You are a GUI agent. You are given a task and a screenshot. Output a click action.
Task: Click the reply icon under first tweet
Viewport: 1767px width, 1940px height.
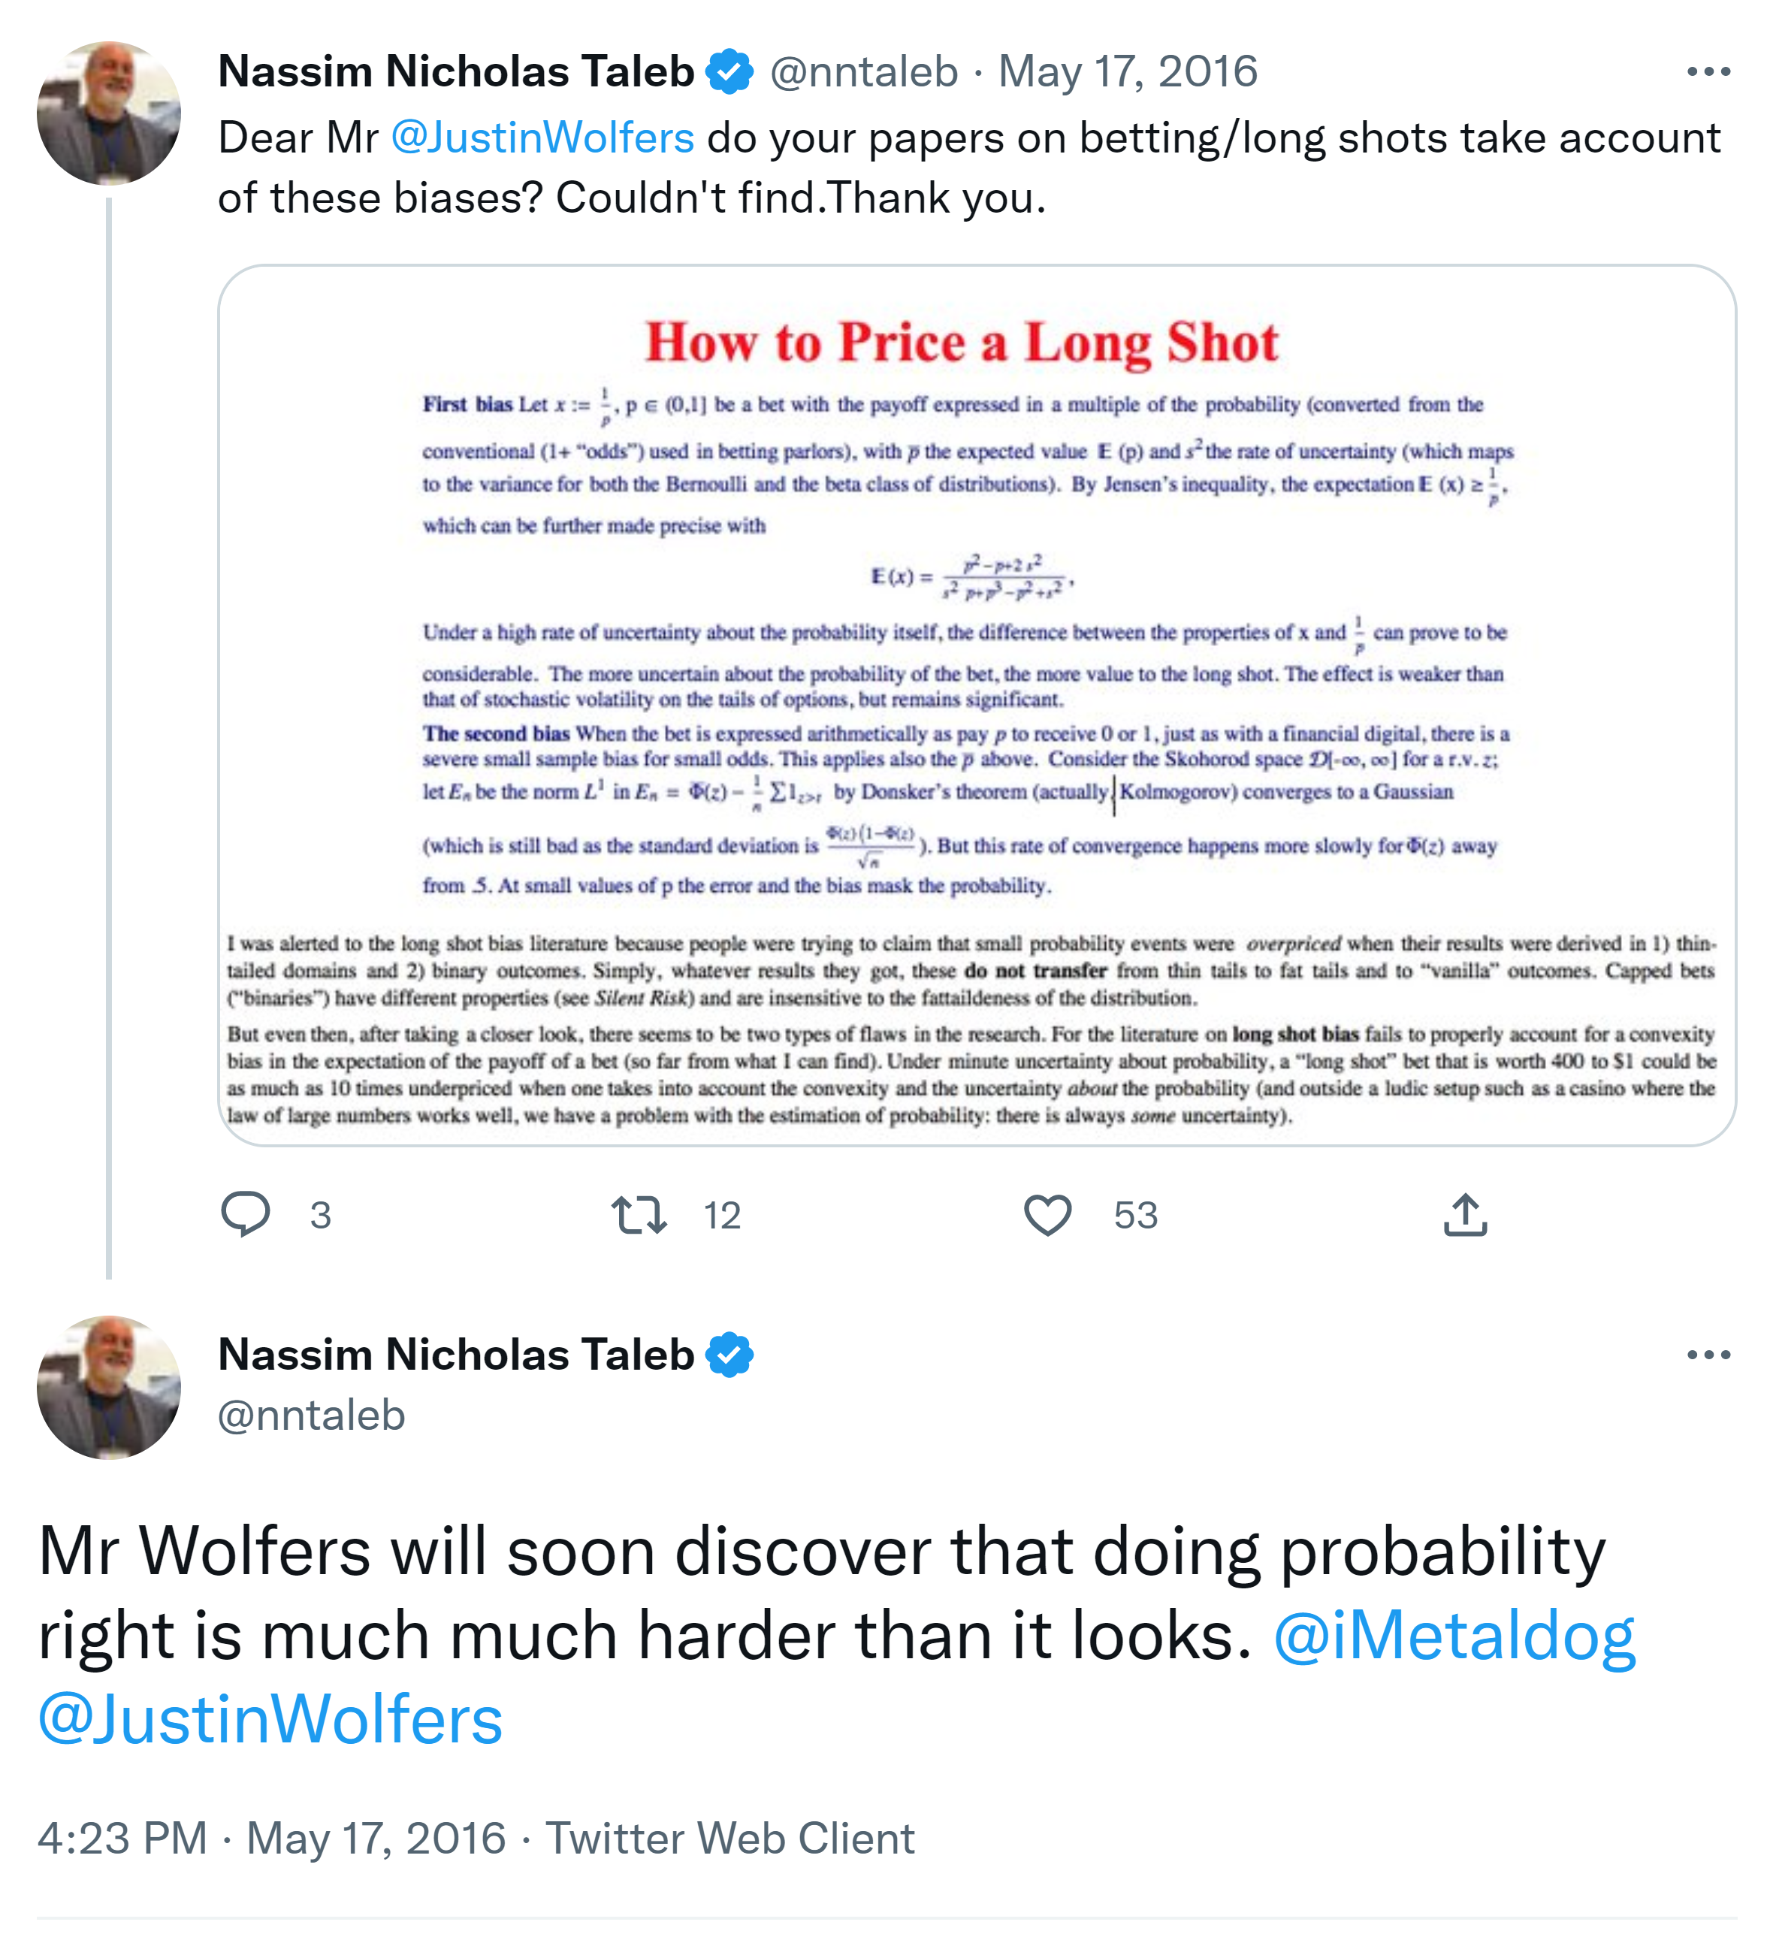246,1214
